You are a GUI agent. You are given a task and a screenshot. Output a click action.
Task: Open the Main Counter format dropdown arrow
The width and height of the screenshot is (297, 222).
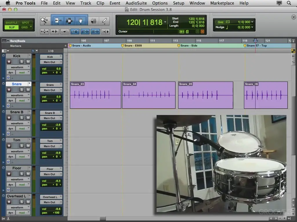click(165, 22)
